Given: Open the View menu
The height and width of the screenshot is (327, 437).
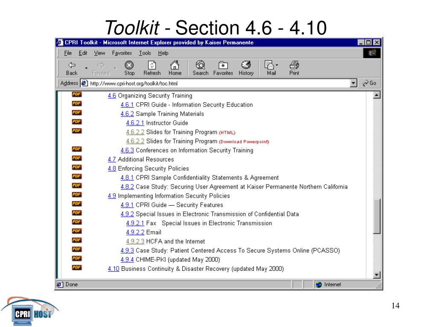Looking at the screenshot, I should [99, 53].
